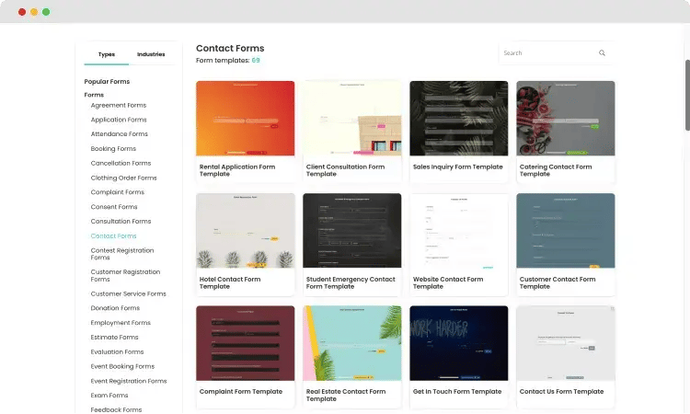Click the search magnifier icon

pos(602,53)
